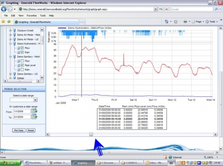Open the address bar history dropdown

155,9
